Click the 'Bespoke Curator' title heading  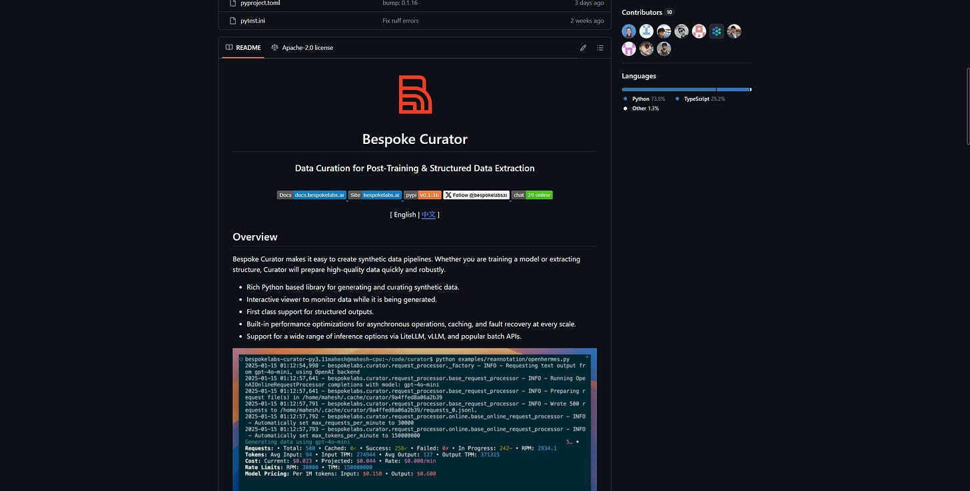(415, 139)
